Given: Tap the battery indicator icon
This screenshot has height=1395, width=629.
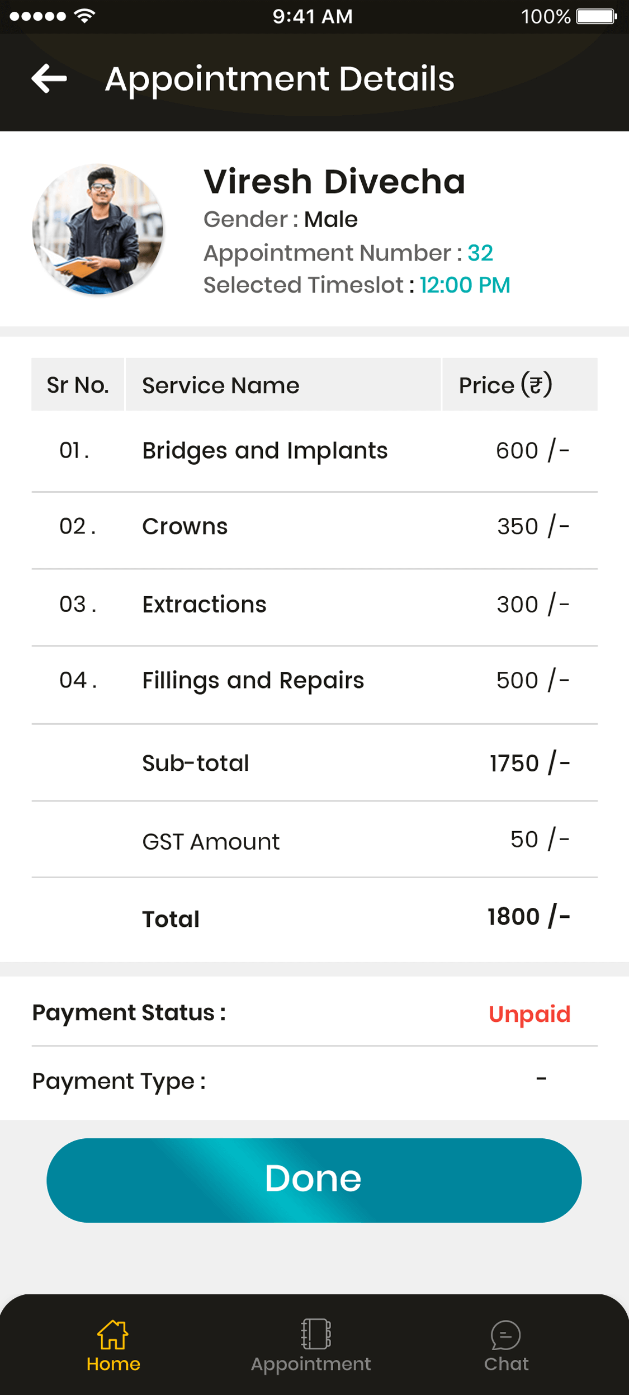Looking at the screenshot, I should [596, 16].
